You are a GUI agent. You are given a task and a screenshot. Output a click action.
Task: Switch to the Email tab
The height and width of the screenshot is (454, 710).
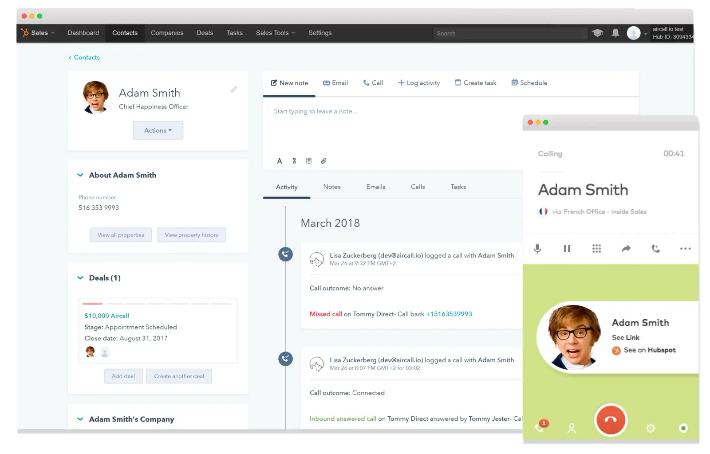click(x=335, y=83)
